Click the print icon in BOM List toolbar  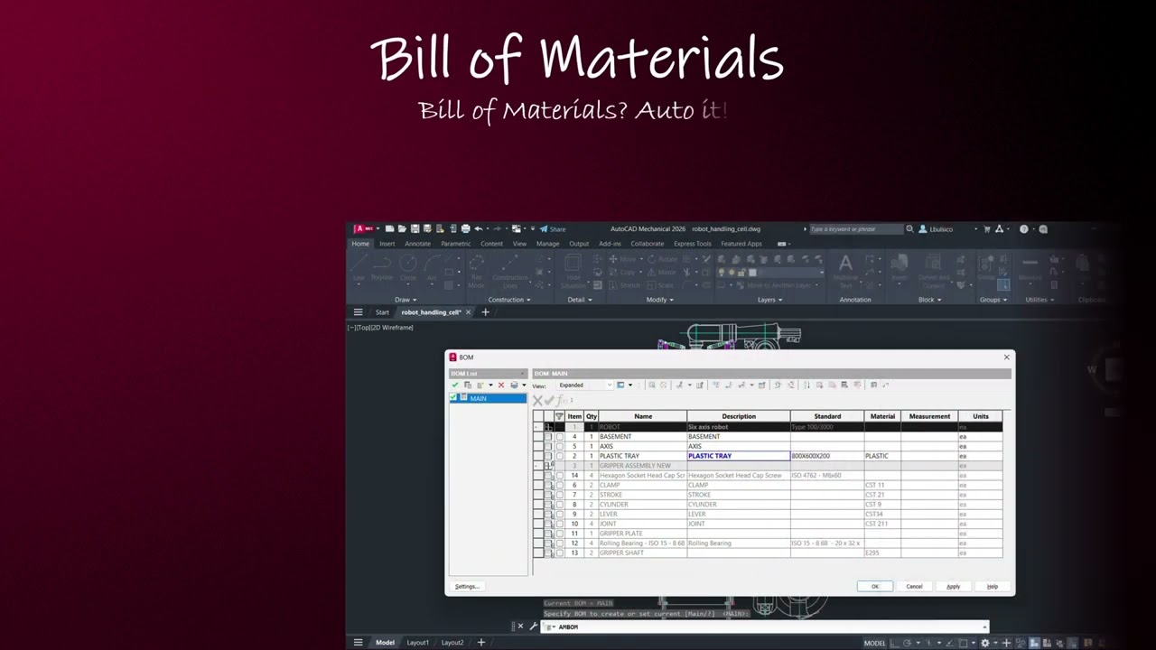(x=514, y=385)
